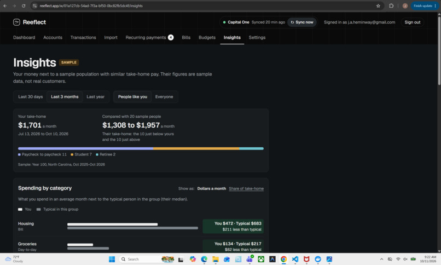Viewport: 441px width, 265px height.
Task: Launch Copilot from the taskbar
Action: coord(193,259)
